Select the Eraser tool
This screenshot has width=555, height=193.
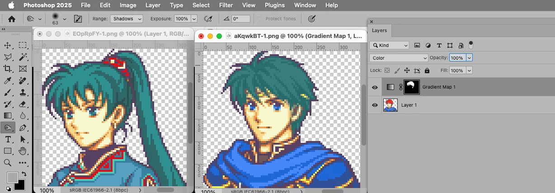pyautogui.click(x=23, y=104)
